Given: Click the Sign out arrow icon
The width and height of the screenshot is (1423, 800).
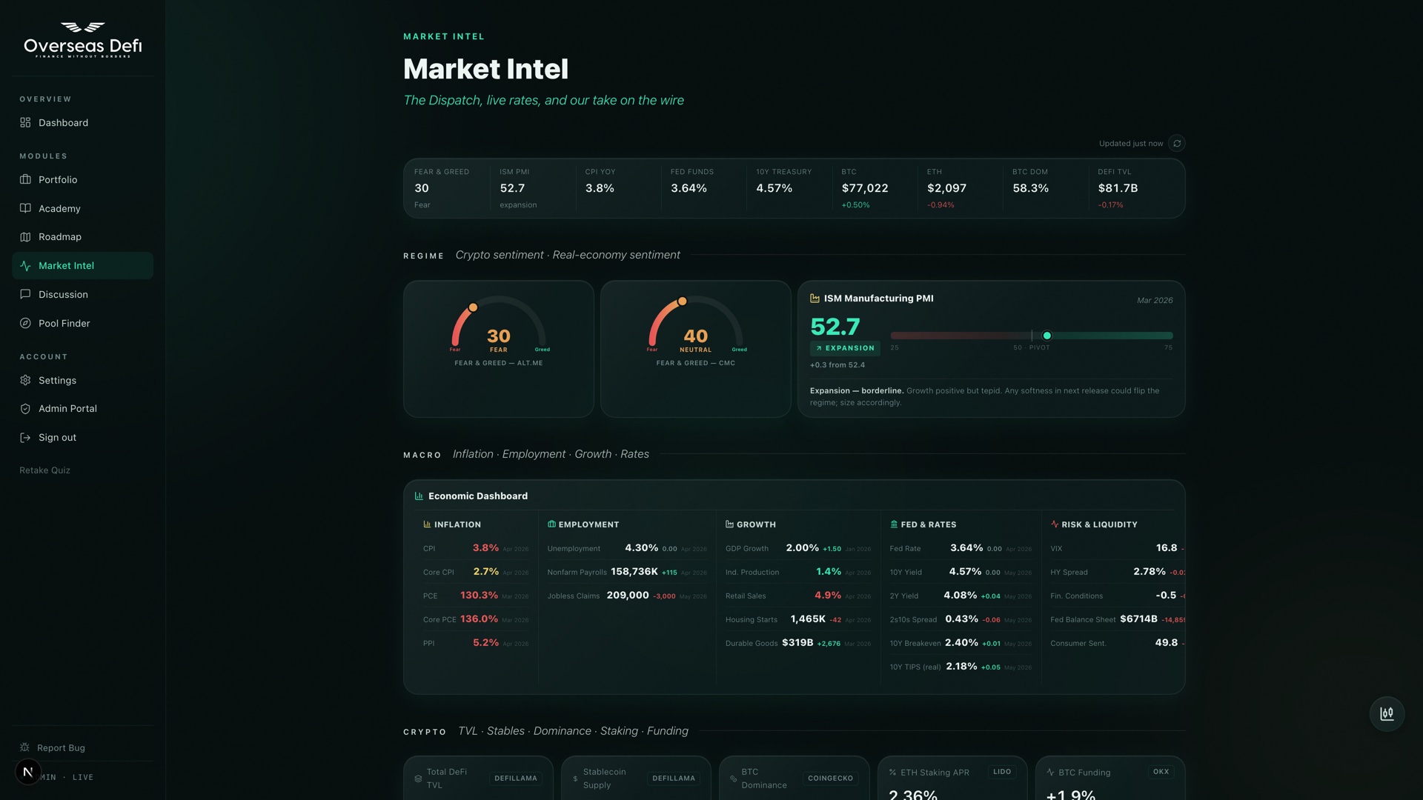Looking at the screenshot, I should (x=25, y=437).
